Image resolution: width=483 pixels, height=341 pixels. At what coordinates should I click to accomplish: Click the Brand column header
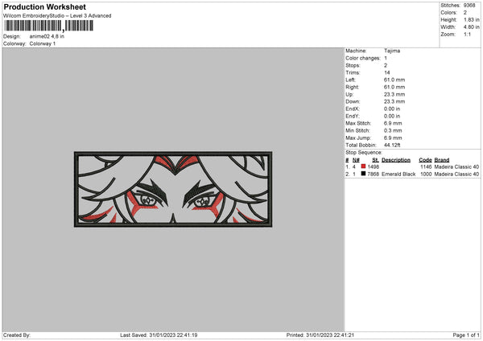442,160
